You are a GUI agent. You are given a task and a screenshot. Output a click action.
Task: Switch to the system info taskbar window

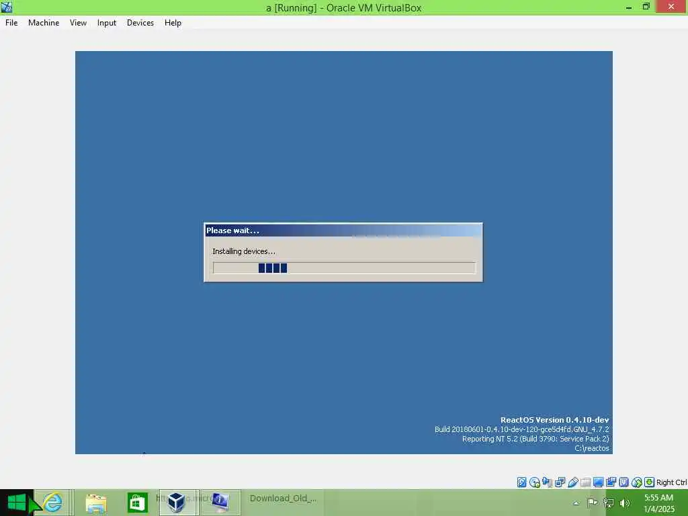[220, 503]
